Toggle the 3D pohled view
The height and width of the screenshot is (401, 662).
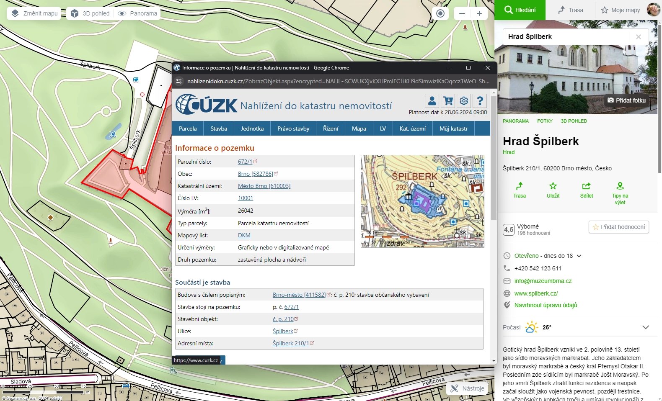(90, 13)
